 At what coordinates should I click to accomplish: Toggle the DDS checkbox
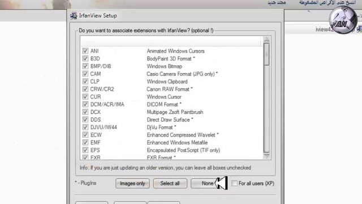pos(85,120)
